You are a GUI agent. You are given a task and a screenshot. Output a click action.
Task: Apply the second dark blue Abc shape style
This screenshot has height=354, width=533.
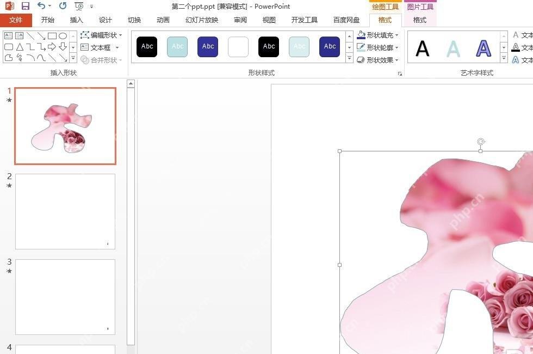(330, 47)
